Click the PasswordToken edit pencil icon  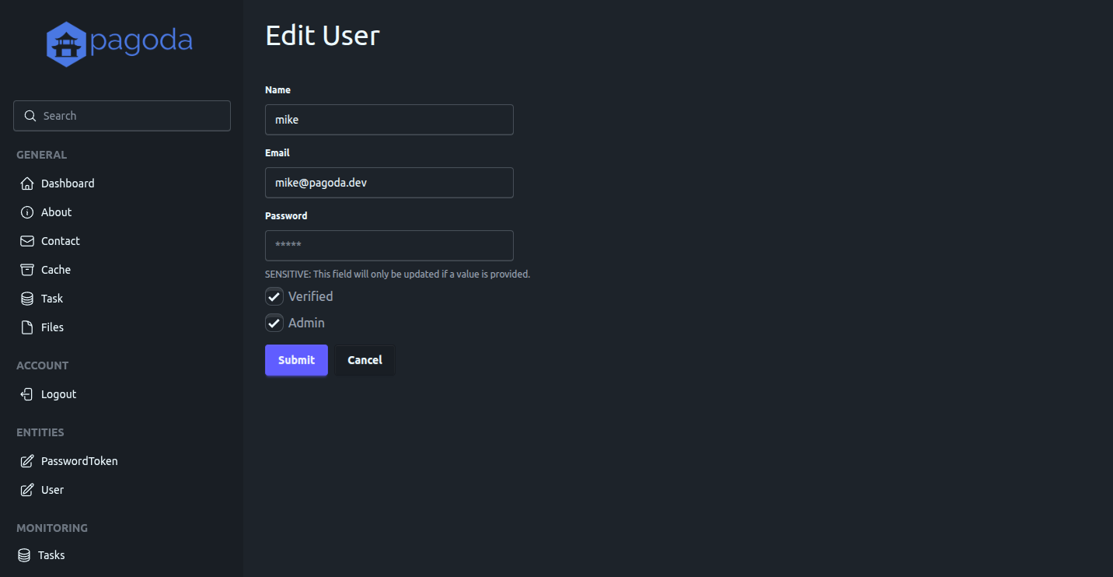click(27, 461)
